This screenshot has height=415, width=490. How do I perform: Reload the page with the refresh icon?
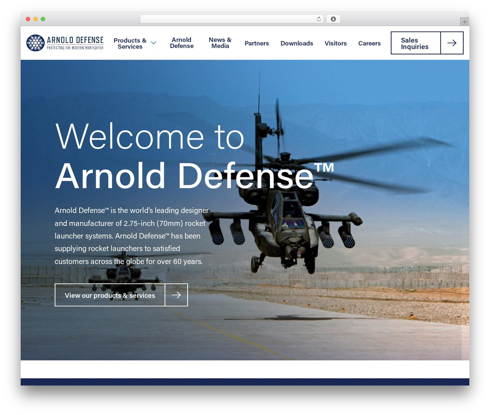pyautogui.click(x=319, y=19)
